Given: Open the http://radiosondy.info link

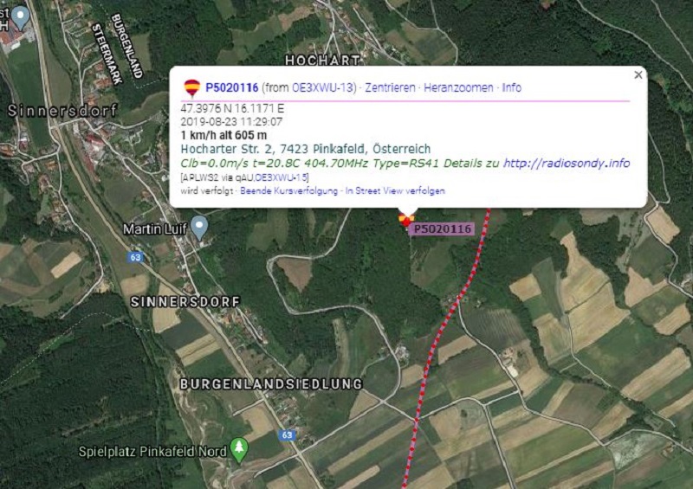Looking at the screenshot, I should 567,164.
